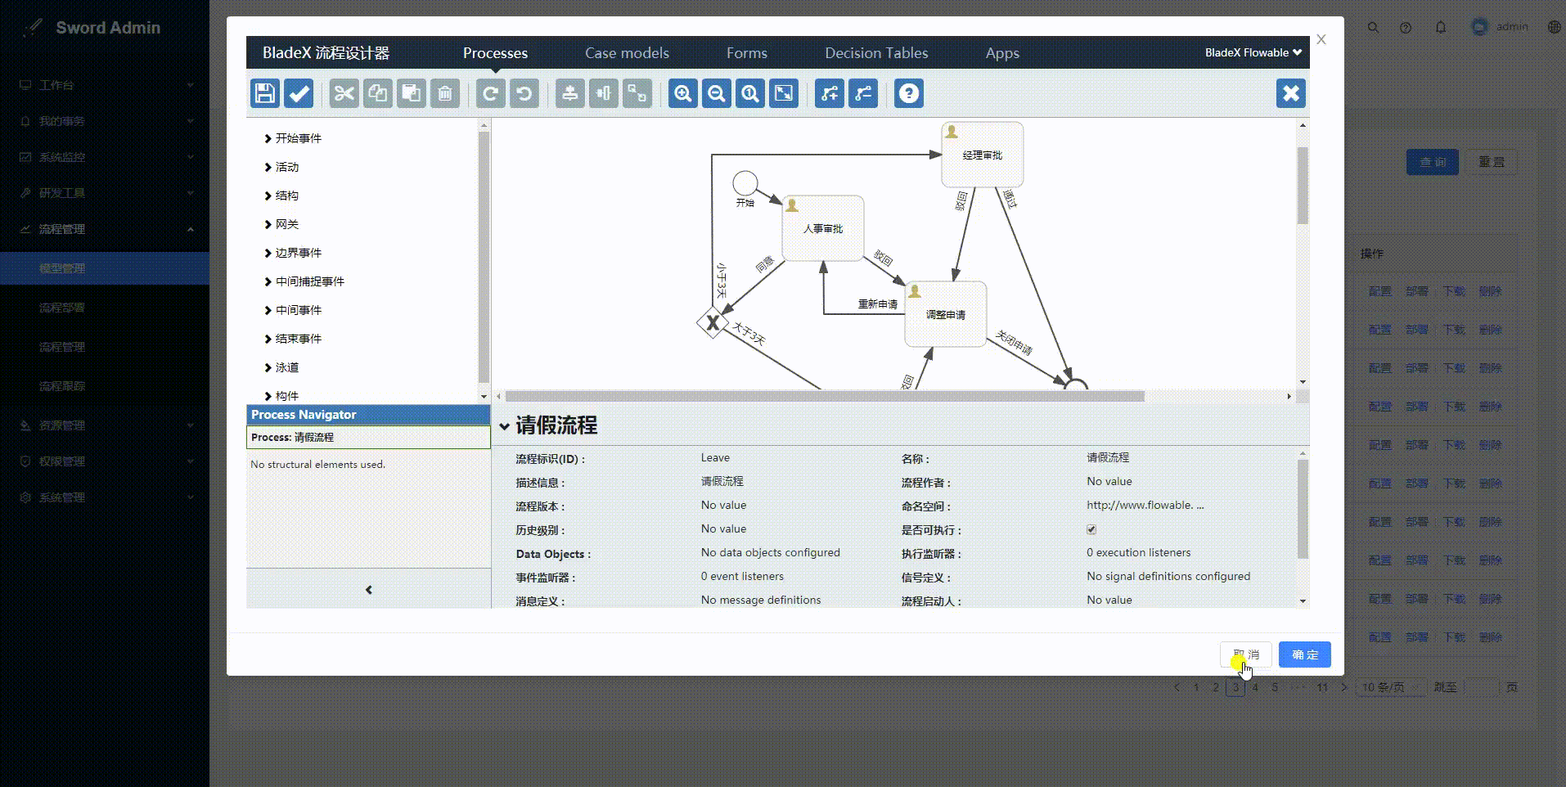The width and height of the screenshot is (1566, 787).
Task: Expand the 中间捕捉事件 palette group
Action: [x=304, y=281]
